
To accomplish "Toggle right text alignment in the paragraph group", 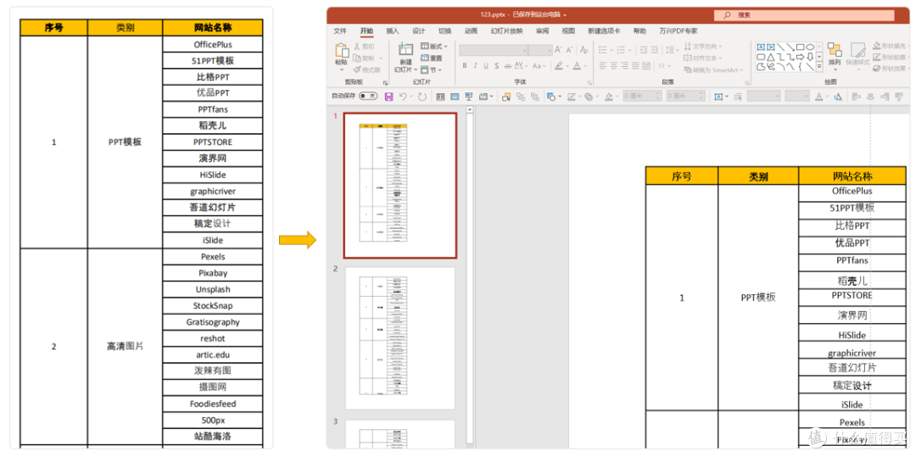I will [626, 66].
